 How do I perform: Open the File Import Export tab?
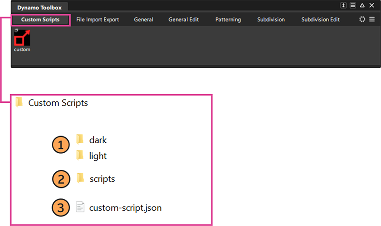pyautogui.click(x=98, y=20)
